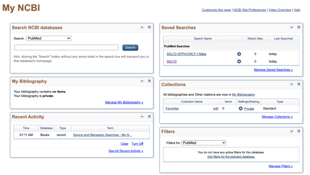Open Manage Saved Searches link
310x175 pixels.
point(273,70)
